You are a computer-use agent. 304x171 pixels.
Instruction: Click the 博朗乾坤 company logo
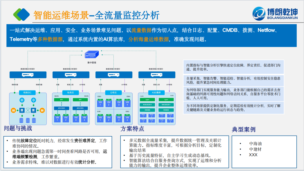pyautogui.click(x=275, y=13)
